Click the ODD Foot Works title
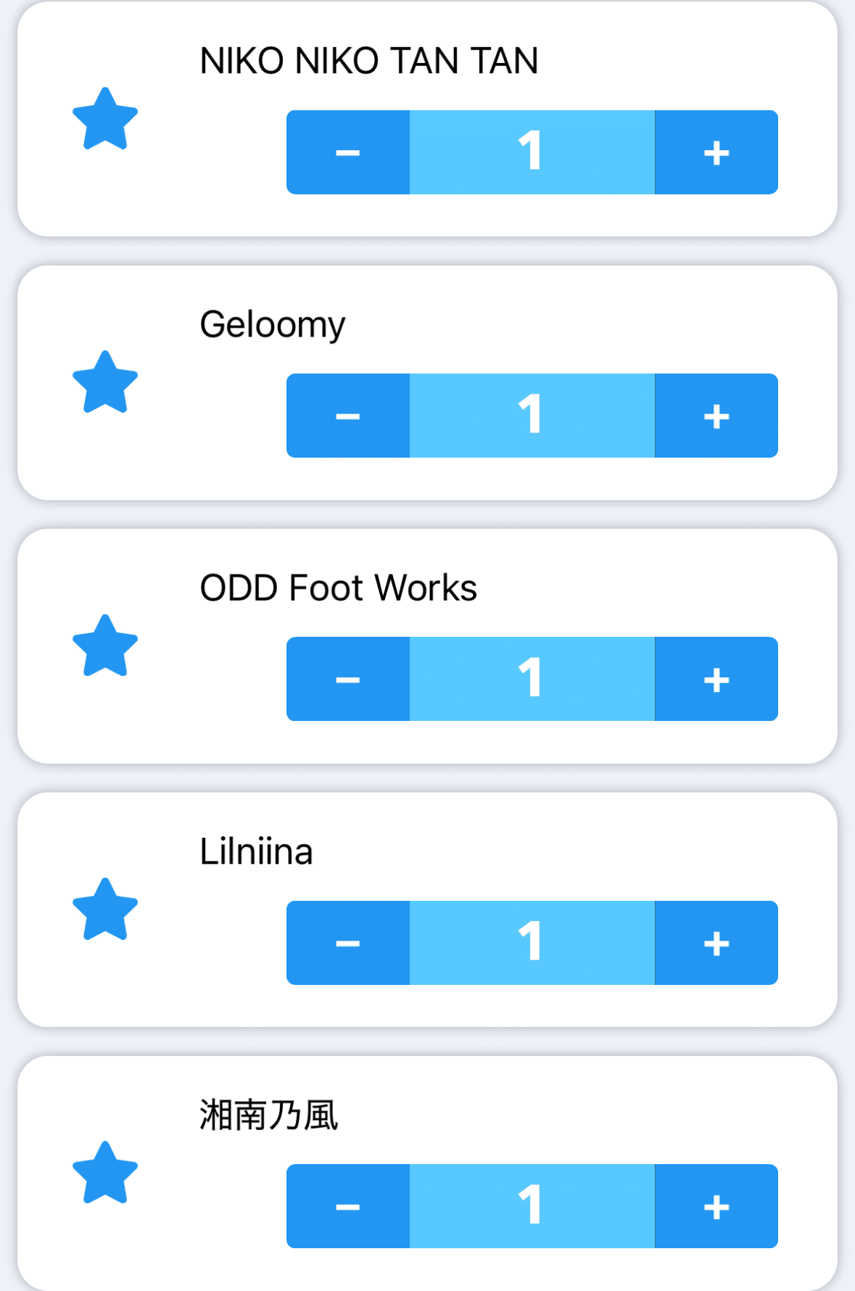 pyautogui.click(x=338, y=587)
